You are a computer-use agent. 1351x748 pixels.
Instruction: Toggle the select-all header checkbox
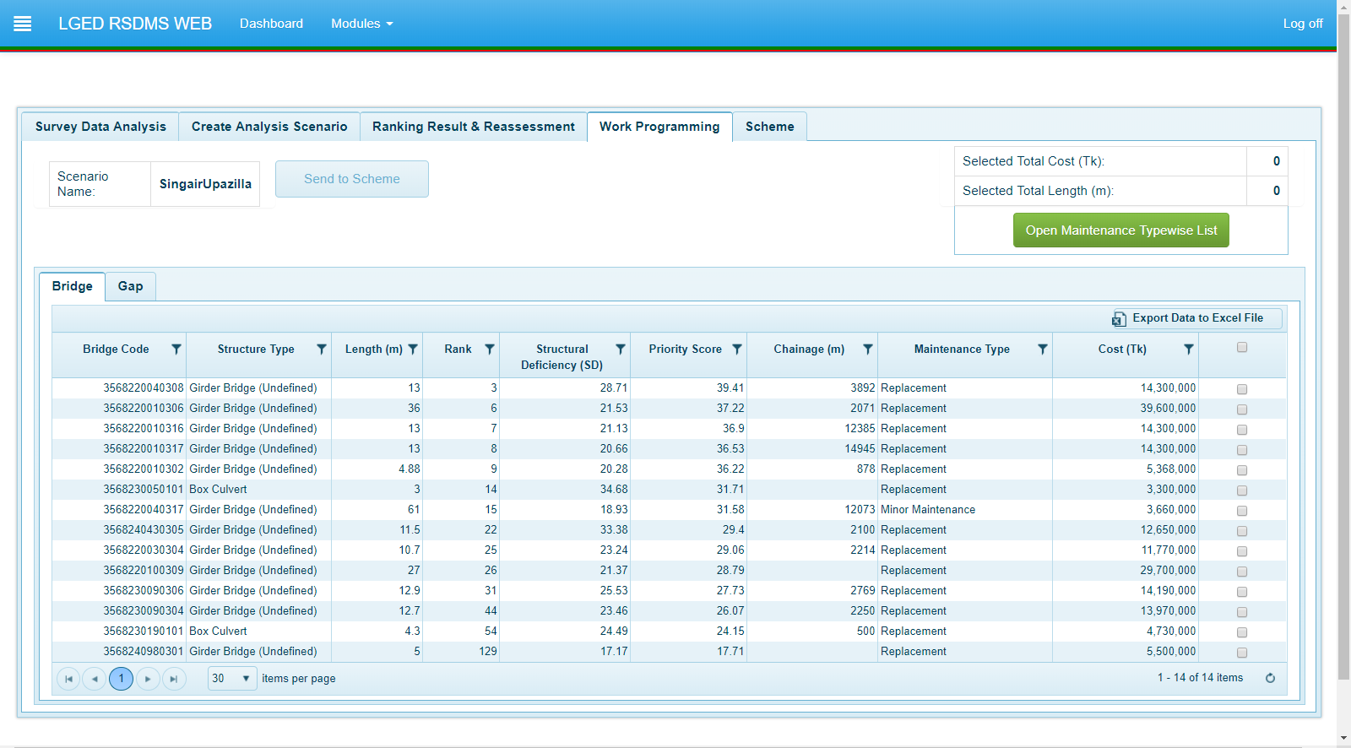coord(1242,347)
